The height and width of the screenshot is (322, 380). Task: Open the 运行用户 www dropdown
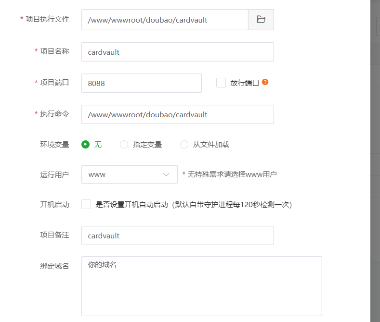coord(130,174)
